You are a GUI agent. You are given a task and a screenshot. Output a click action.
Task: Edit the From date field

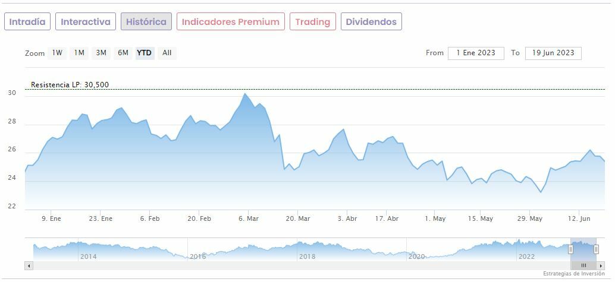[x=476, y=53]
